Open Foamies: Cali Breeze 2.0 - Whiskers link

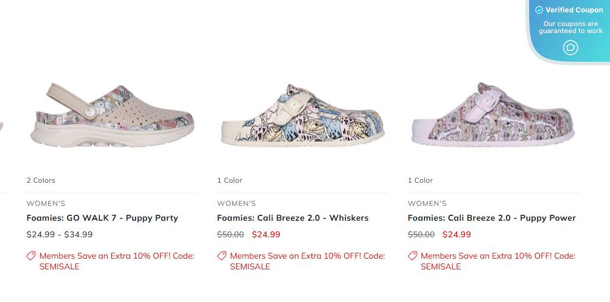click(x=293, y=218)
